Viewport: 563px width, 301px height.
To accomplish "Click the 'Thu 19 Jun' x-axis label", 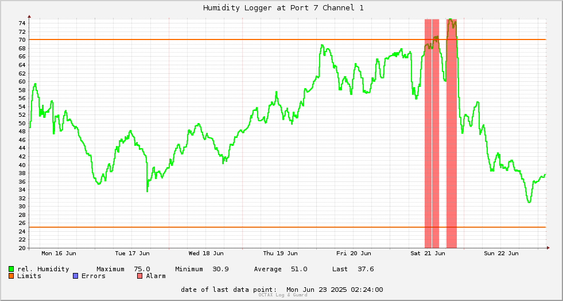I will tap(280, 254).
